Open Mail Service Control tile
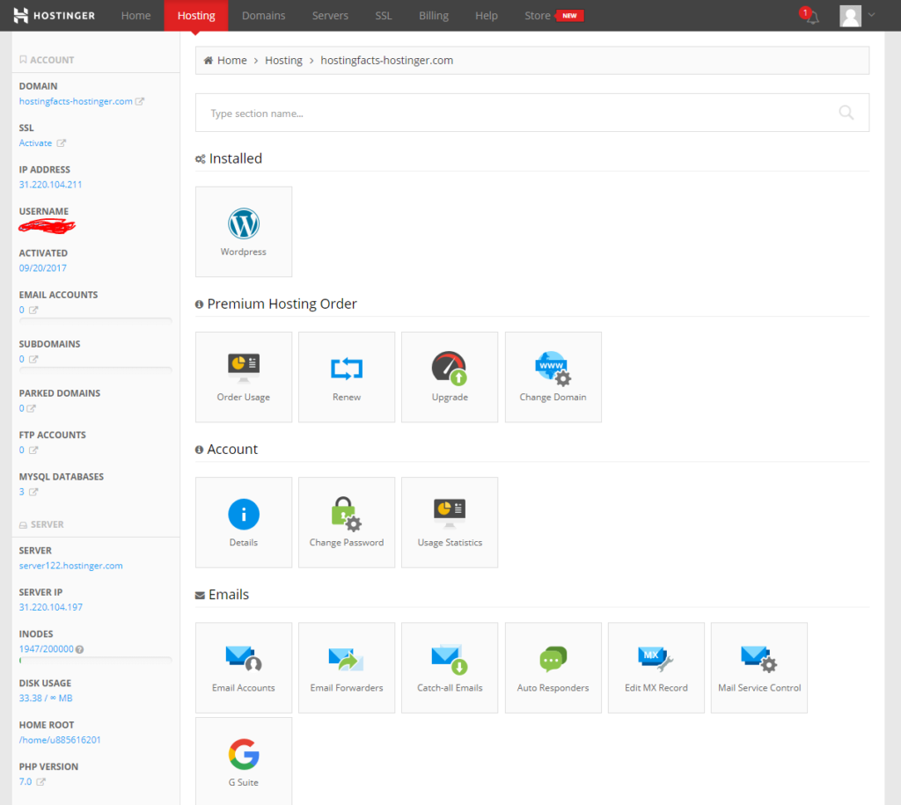901x805 pixels. pyautogui.click(x=759, y=668)
